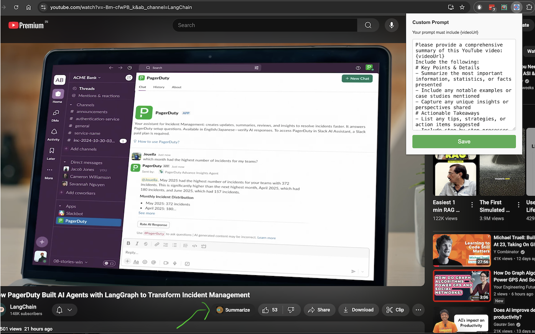Image resolution: width=535 pixels, height=334 pixels.
Task: Open the Easiest 1 min RAG video thumbnail
Action: (455, 175)
